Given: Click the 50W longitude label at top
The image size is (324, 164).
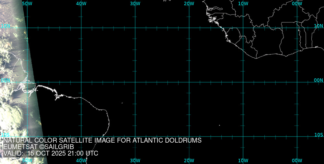Looking at the screenshot, I should [27, 3].
